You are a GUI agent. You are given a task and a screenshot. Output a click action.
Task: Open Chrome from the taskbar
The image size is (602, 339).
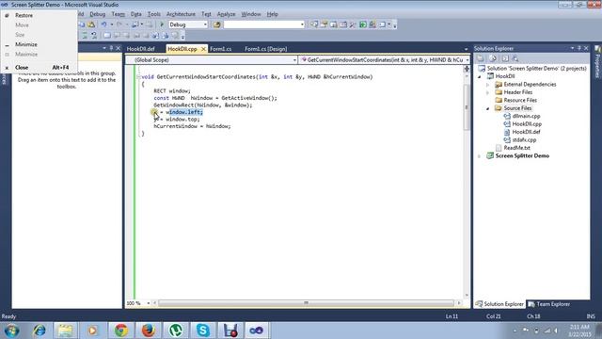(x=121, y=331)
